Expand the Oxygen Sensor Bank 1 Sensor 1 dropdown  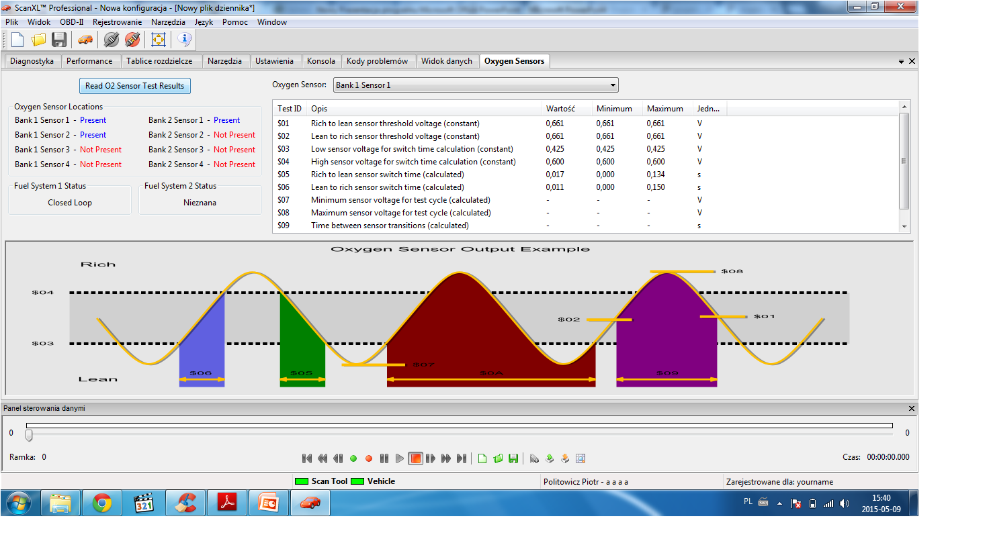[476, 85]
